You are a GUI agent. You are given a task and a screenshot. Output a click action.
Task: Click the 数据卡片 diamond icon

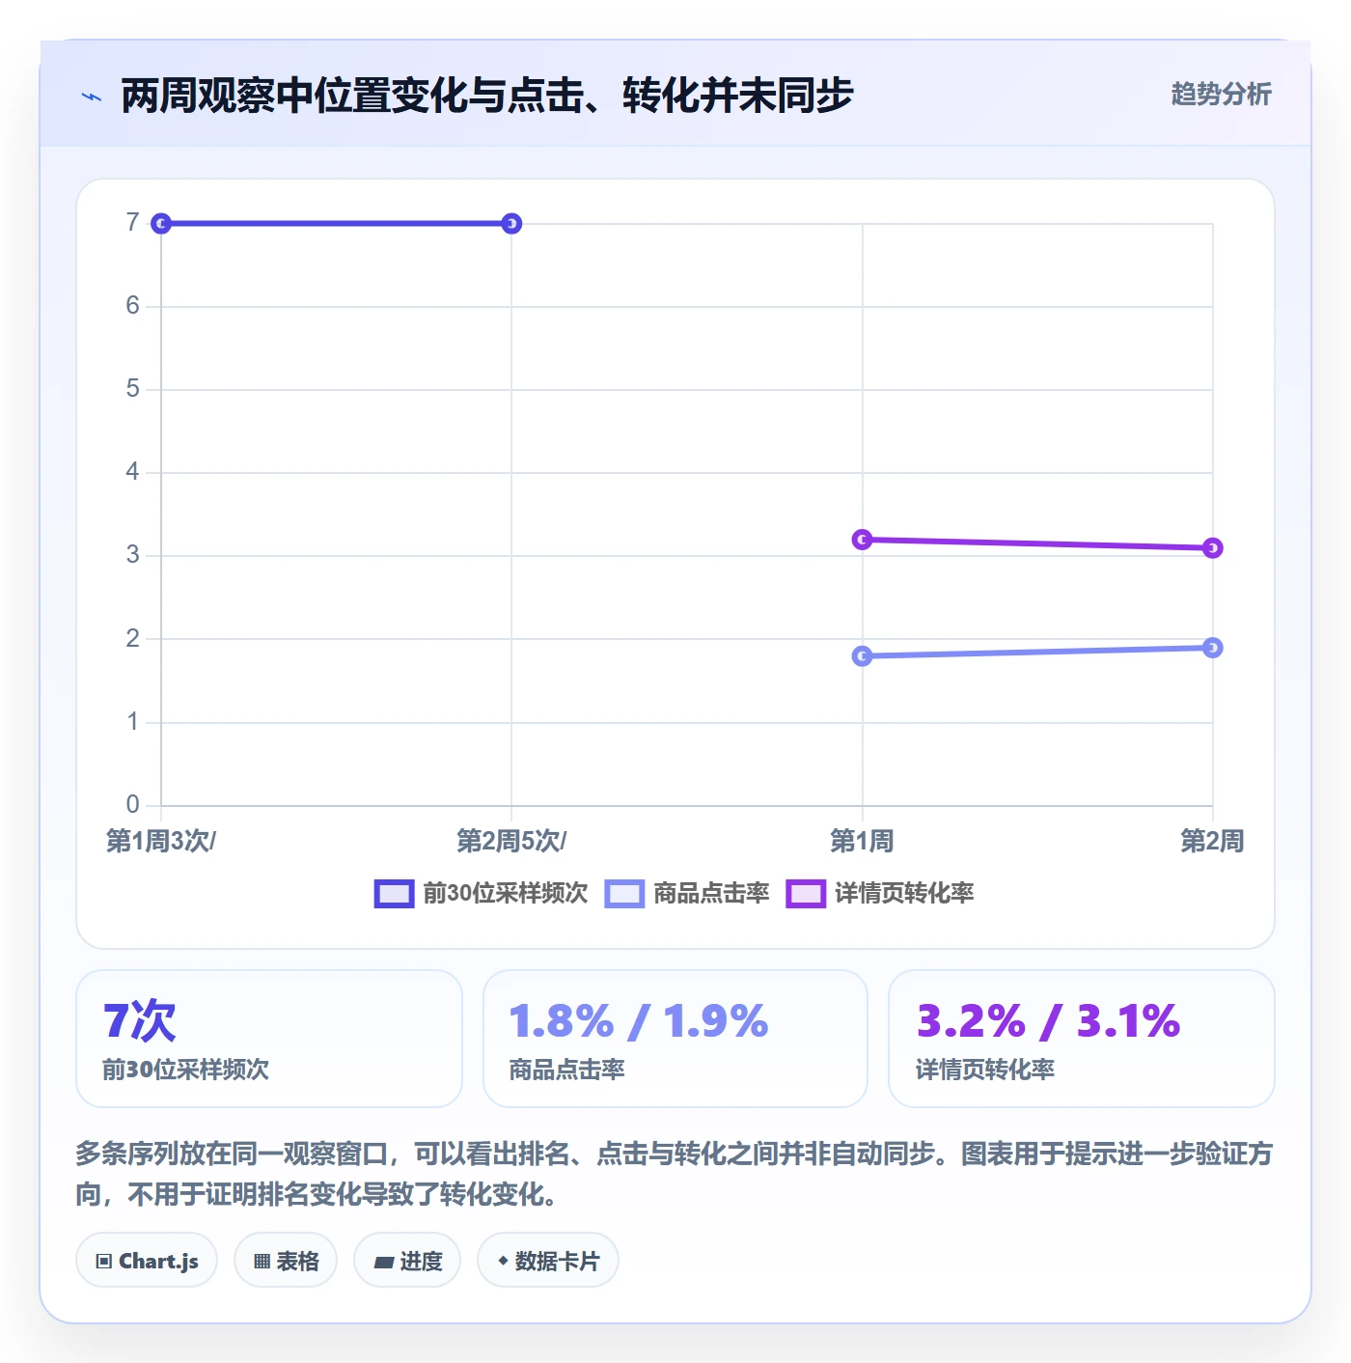tap(503, 1261)
